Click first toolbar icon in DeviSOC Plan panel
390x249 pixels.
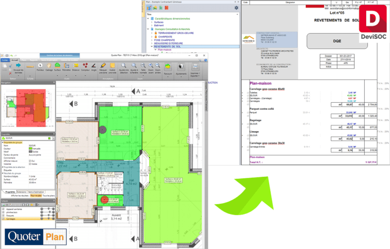click(149, 8)
